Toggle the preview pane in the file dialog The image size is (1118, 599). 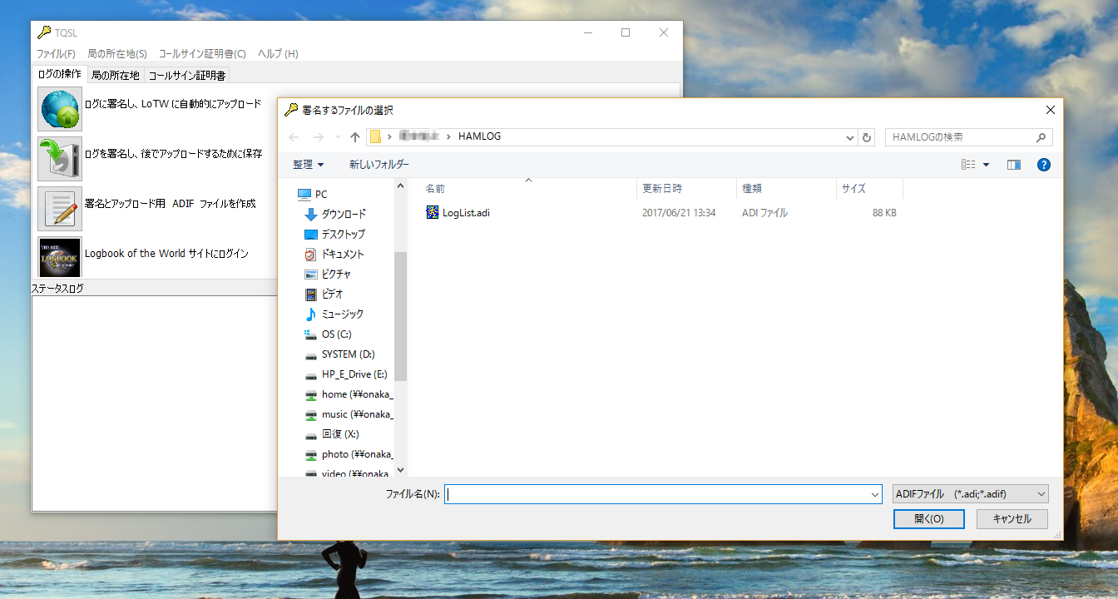coord(1013,165)
